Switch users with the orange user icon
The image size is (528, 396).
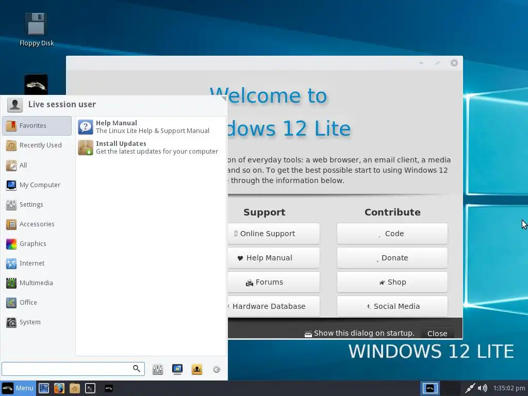pyautogui.click(x=197, y=369)
